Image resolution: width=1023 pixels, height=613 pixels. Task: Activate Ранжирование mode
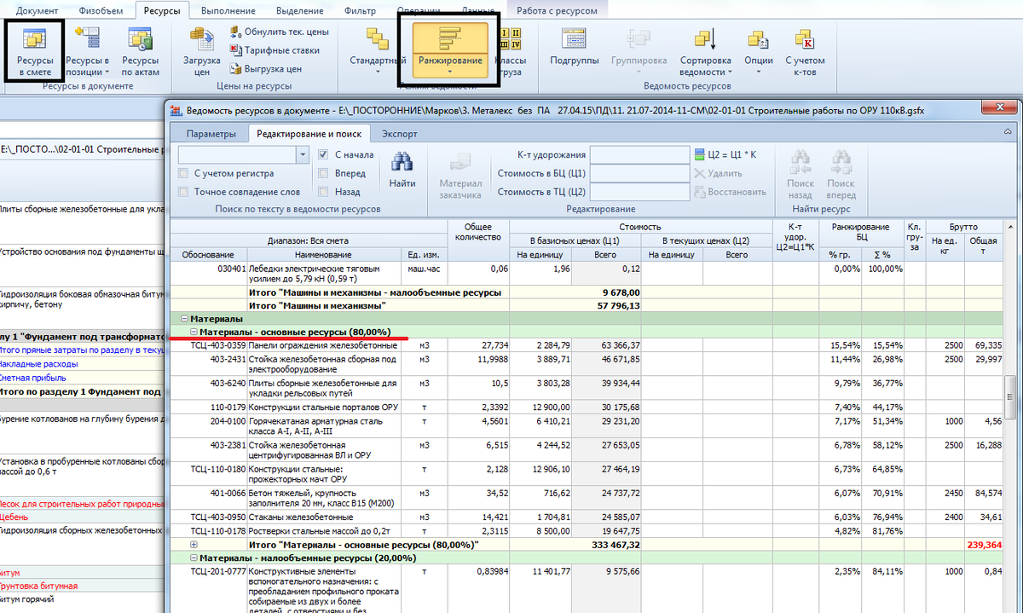[x=450, y=49]
